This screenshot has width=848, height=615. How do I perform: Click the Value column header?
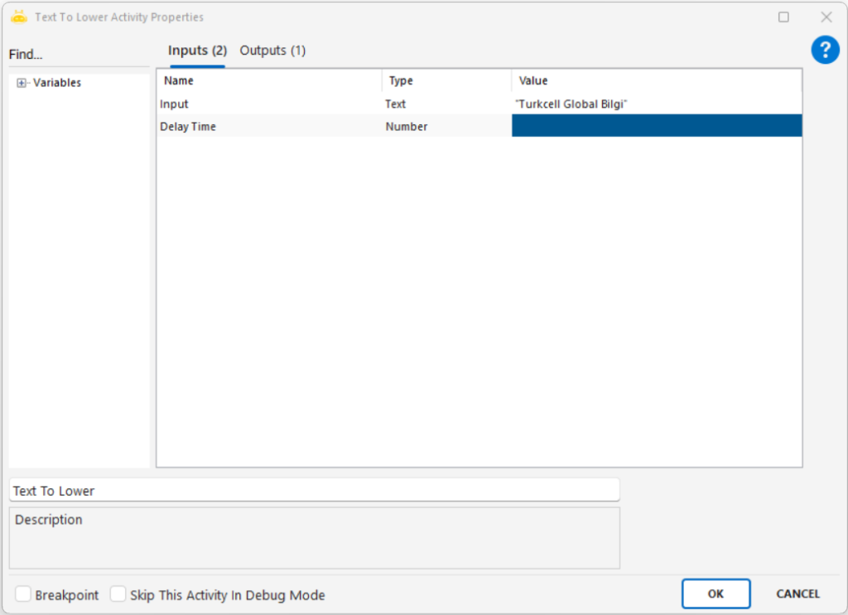point(656,80)
